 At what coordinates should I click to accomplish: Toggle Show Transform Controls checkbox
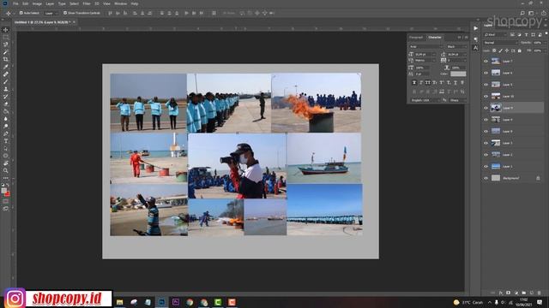click(x=65, y=13)
